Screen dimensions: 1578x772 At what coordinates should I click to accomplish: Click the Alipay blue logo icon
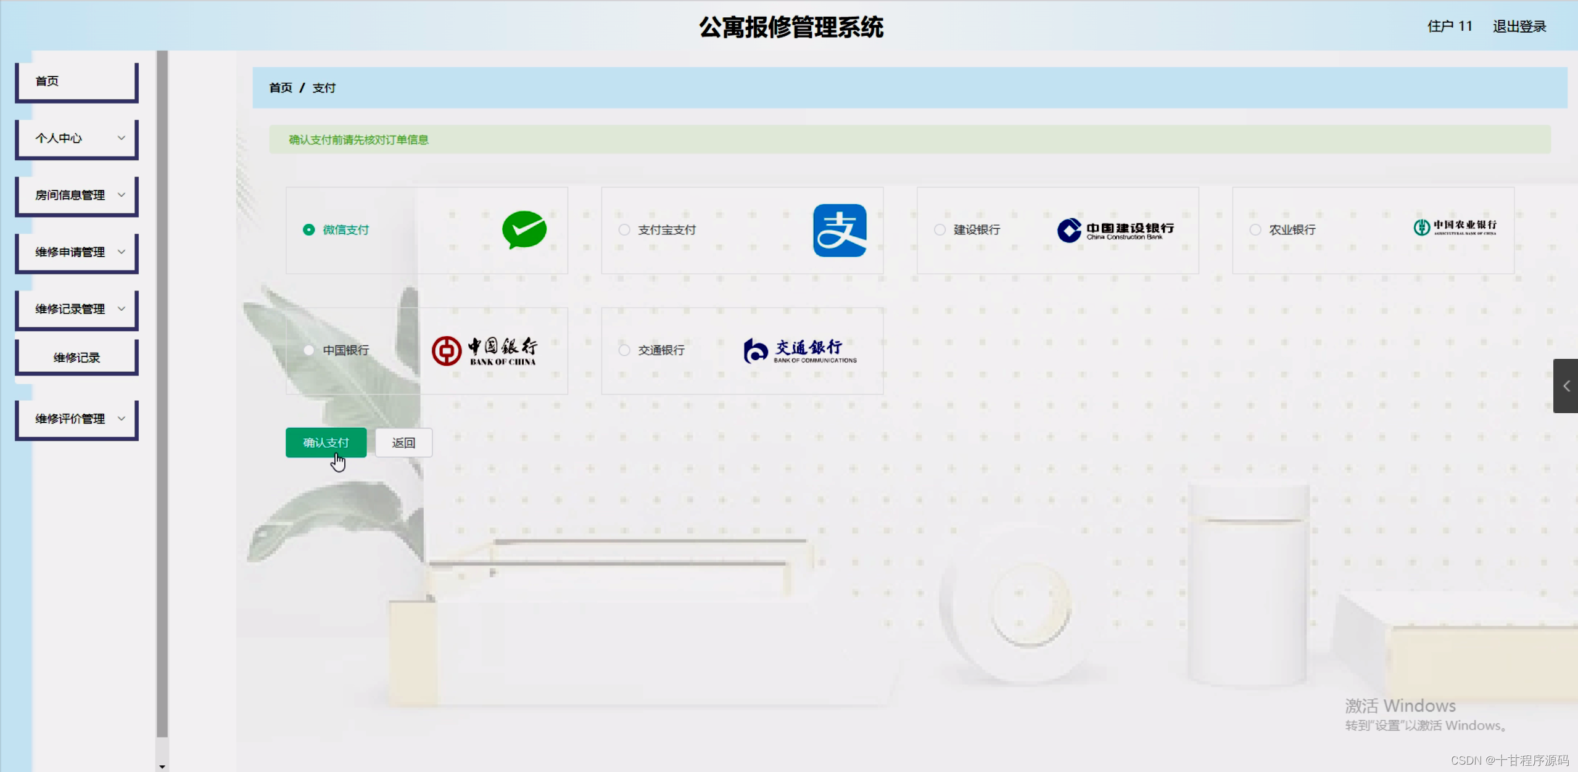click(839, 230)
